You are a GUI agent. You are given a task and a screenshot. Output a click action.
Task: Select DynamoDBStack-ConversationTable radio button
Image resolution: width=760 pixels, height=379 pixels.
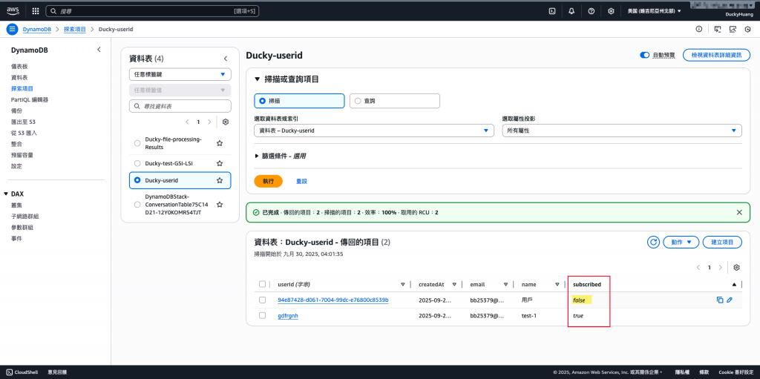tap(137, 205)
